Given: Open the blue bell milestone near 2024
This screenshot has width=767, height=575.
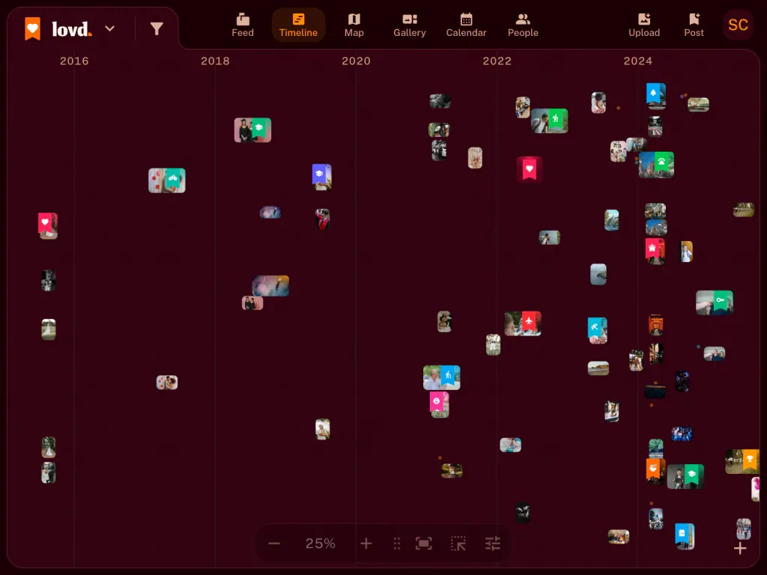Looking at the screenshot, I should pyautogui.click(x=656, y=95).
